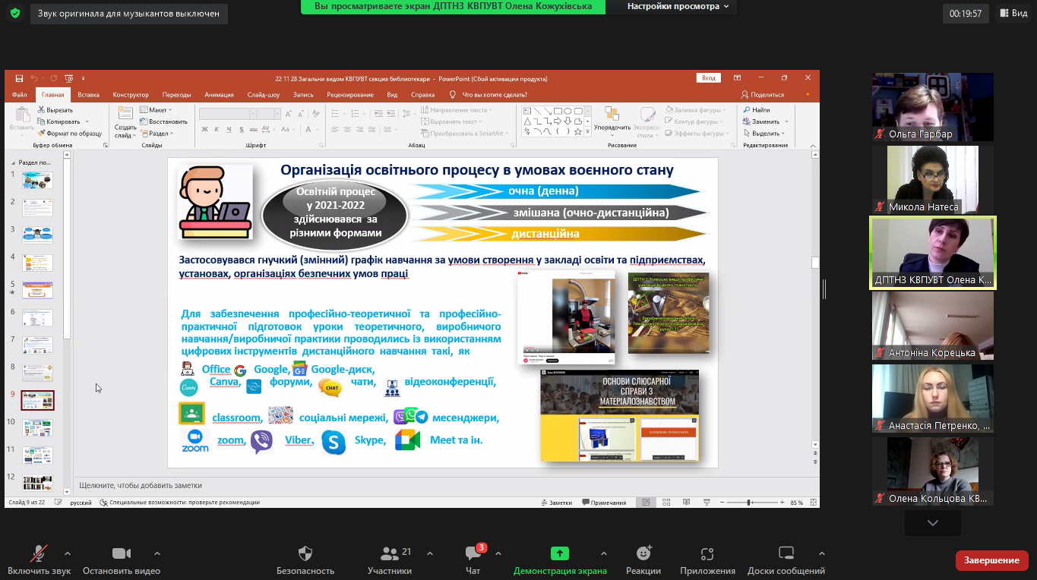Expand share screen options arrow
The height and width of the screenshot is (580, 1037).
coord(603,553)
